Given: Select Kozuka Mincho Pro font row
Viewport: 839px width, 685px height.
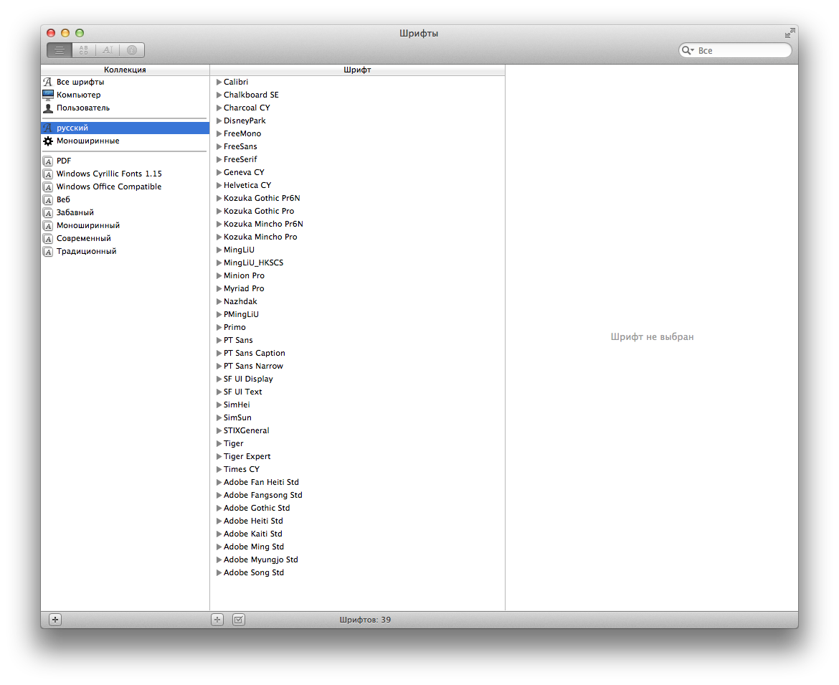Looking at the screenshot, I should click(x=357, y=237).
